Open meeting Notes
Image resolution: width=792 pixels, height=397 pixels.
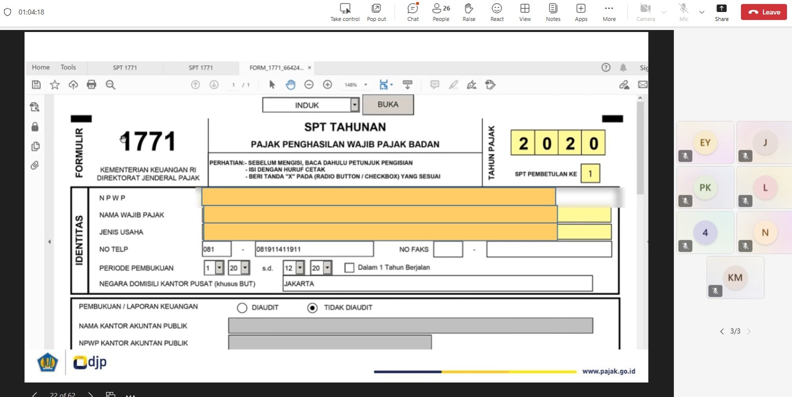click(553, 12)
